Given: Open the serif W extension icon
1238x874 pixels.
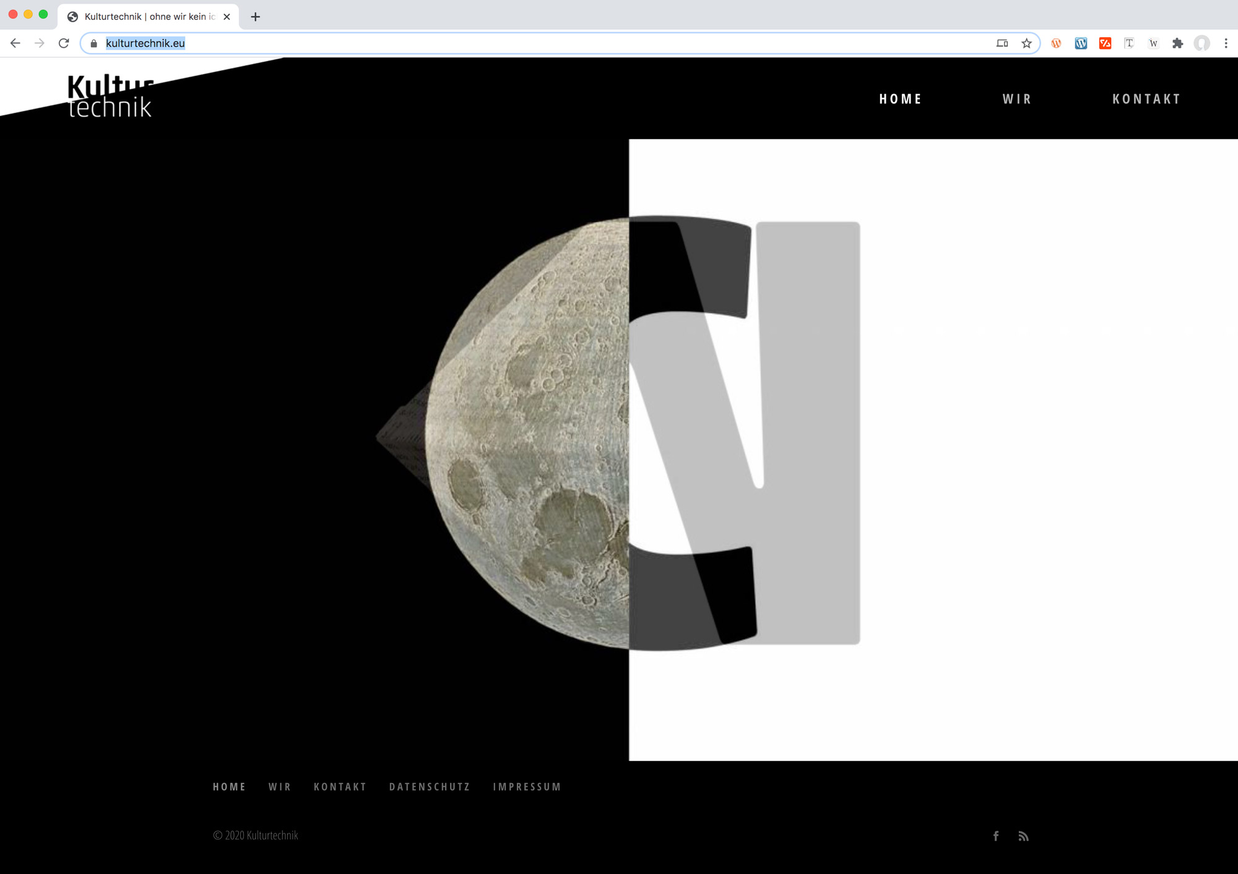Looking at the screenshot, I should pos(1153,43).
